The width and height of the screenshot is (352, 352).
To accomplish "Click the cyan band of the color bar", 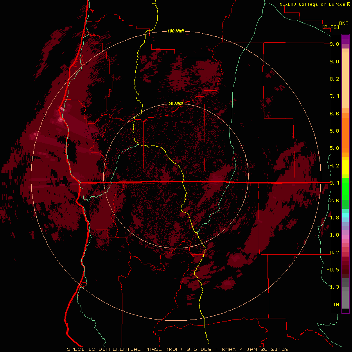I will 345,215.
